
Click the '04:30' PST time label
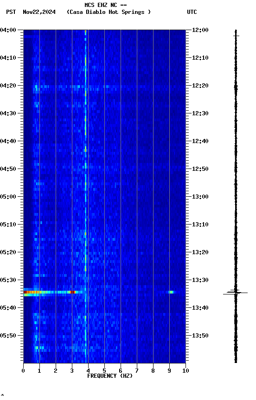point(8,113)
